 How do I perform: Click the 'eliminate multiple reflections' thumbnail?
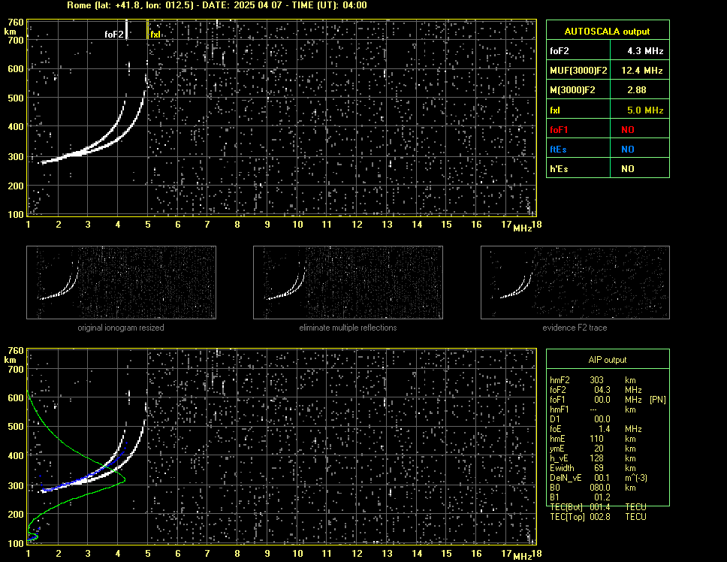click(x=348, y=283)
